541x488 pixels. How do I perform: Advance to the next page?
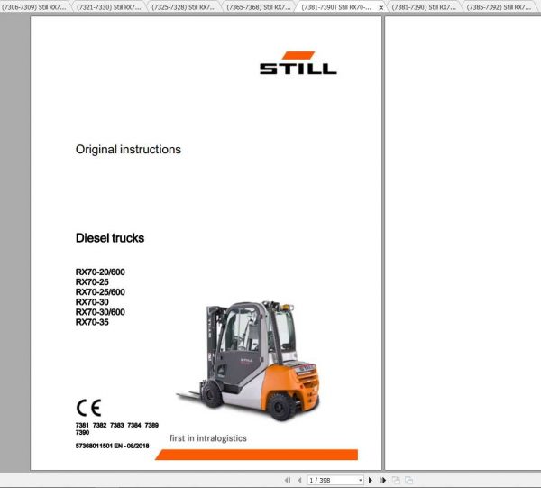click(x=371, y=480)
